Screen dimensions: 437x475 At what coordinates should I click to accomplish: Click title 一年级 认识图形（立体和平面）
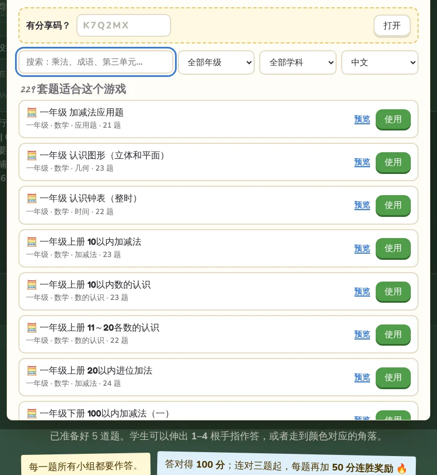coord(104,156)
